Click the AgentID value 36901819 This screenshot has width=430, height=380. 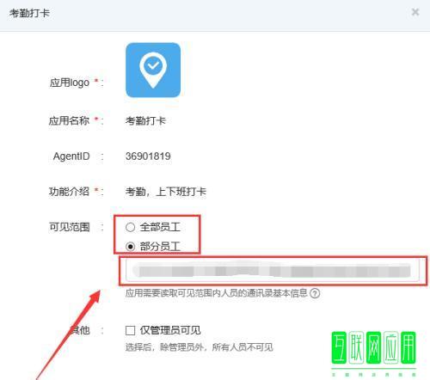pos(148,156)
